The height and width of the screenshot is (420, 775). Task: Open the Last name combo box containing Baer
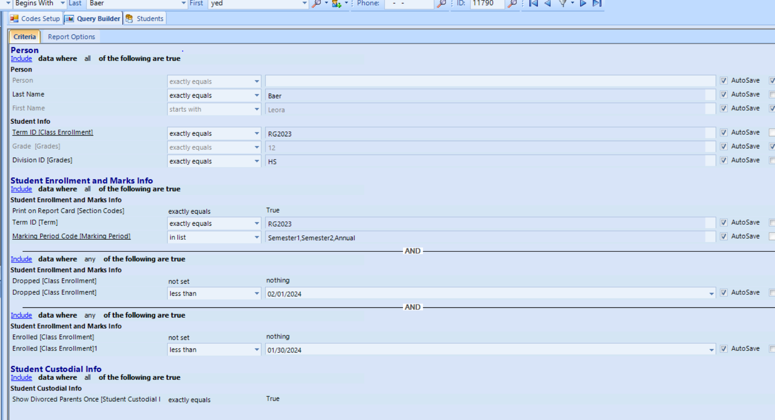(x=137, y=3)
